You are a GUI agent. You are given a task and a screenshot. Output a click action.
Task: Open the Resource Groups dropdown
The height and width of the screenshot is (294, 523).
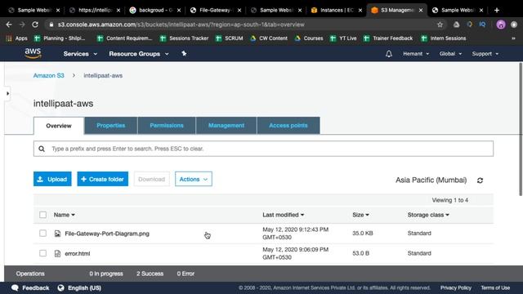[139, 54]
